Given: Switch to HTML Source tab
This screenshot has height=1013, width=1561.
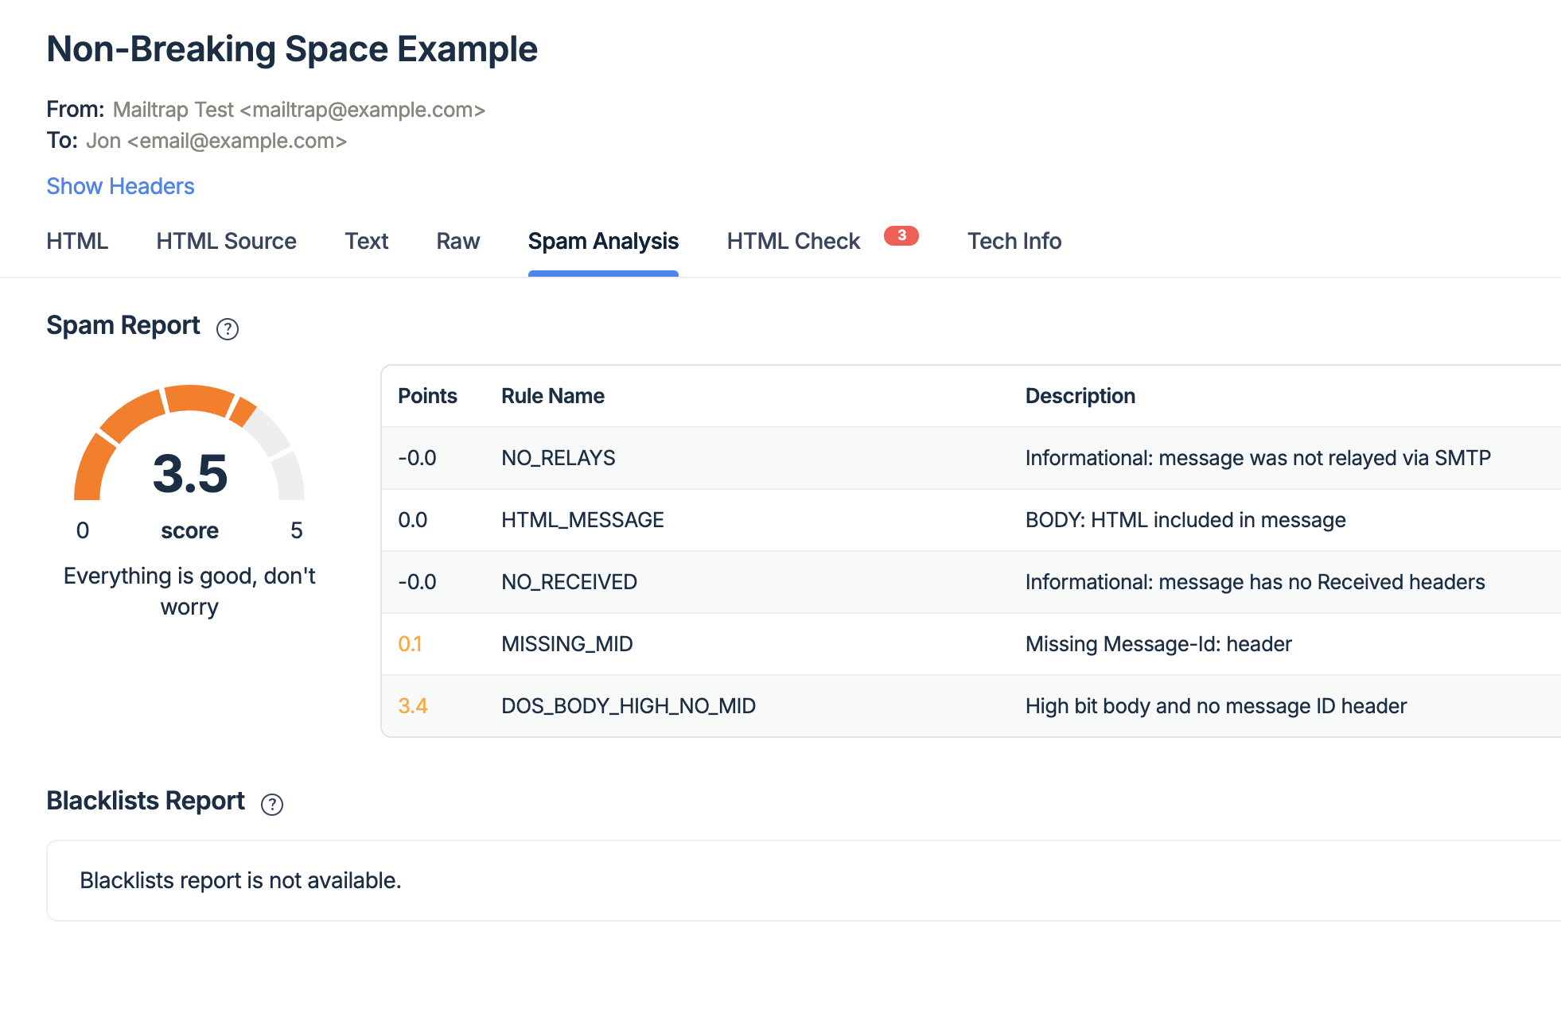Looking at the screenshot, I should point(226,241).
